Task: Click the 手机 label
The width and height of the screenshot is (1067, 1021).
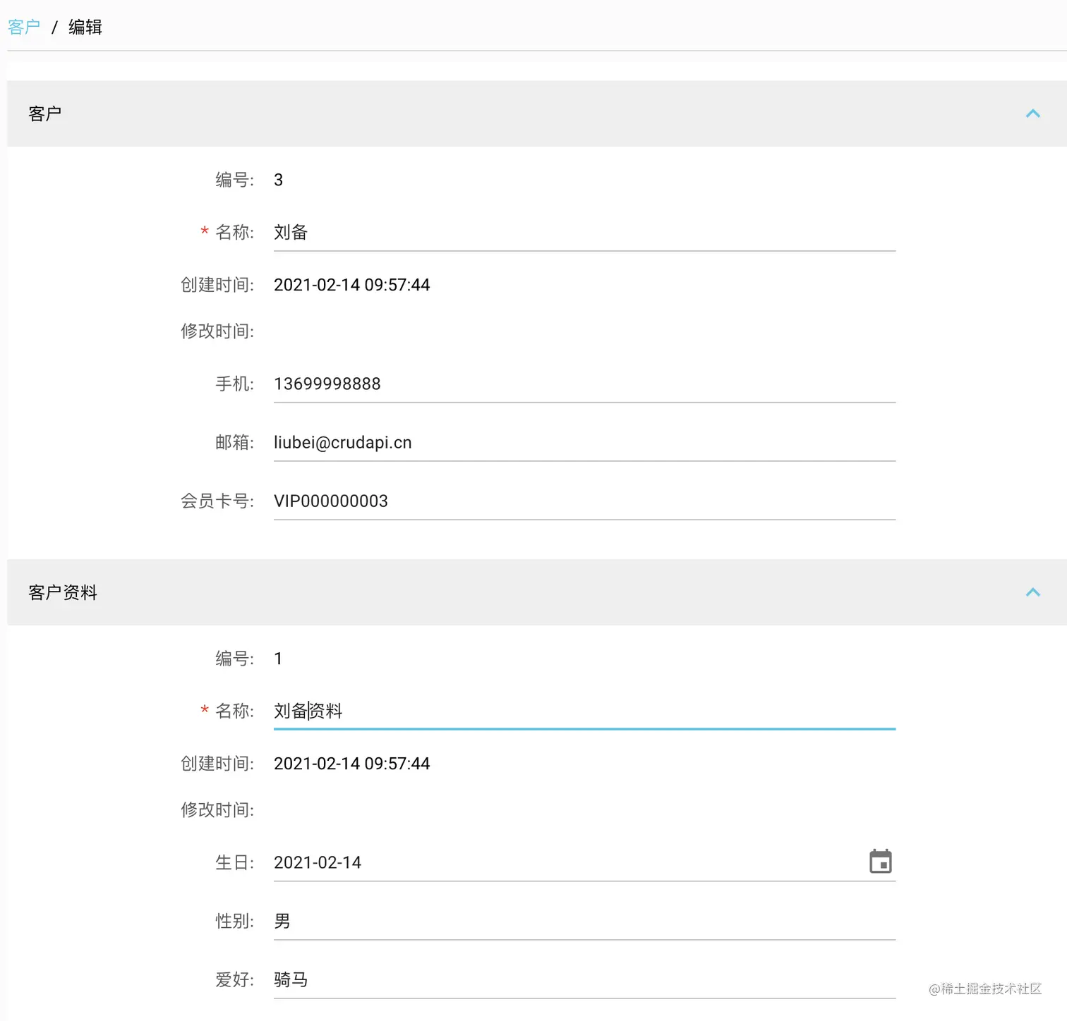Action: point(234,384)
